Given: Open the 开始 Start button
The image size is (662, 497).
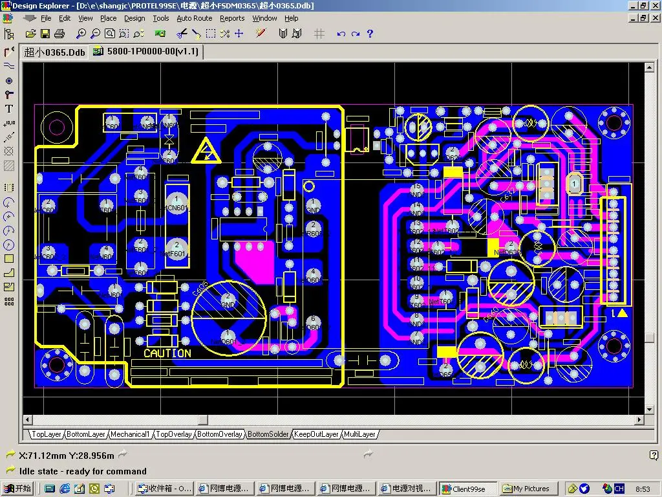Looking at the screenshot, I should pos(17,489).
